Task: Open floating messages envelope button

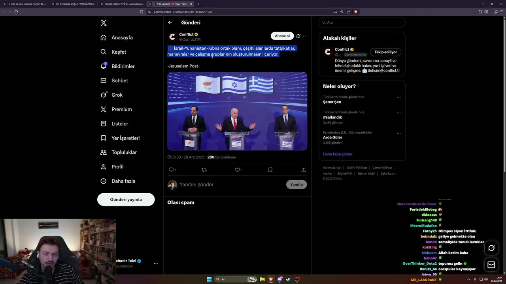Action: point(491,265)
